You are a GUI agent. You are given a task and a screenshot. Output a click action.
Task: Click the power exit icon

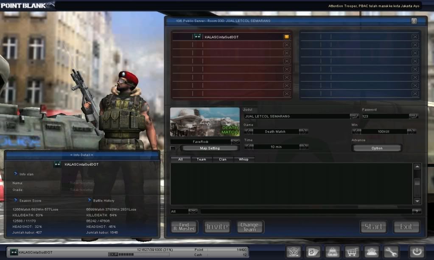417,252
